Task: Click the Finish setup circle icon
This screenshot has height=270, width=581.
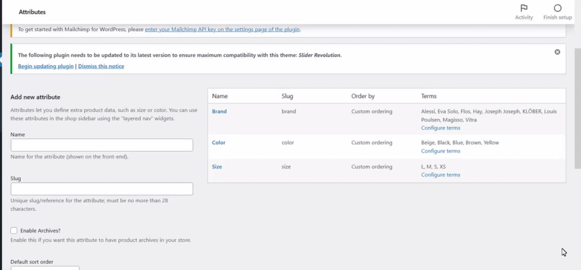Action: pos(557,9)
